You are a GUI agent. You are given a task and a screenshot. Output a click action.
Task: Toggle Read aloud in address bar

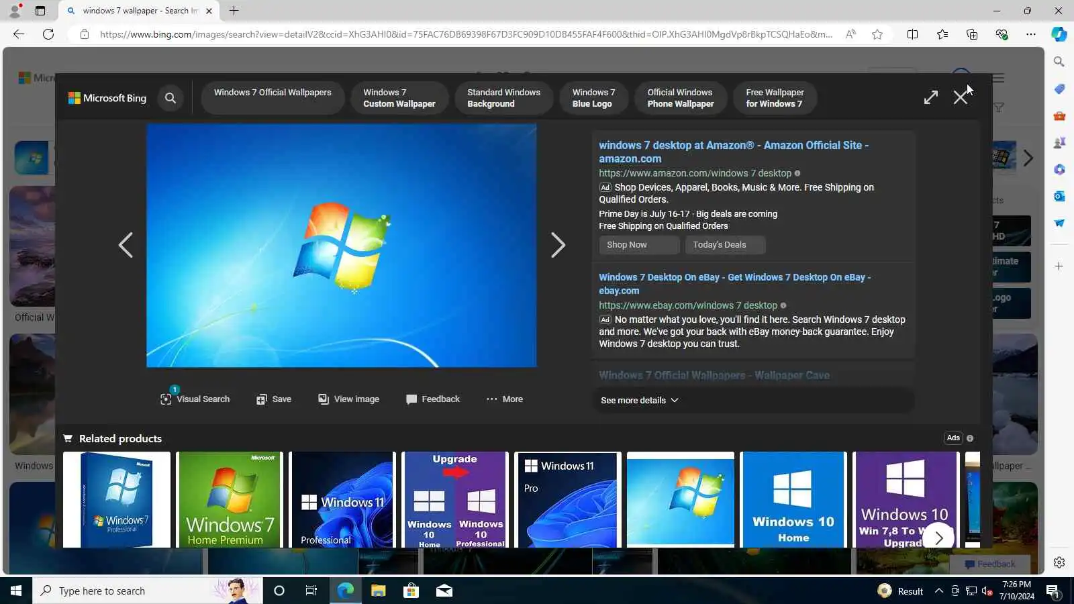coord(850,34)
